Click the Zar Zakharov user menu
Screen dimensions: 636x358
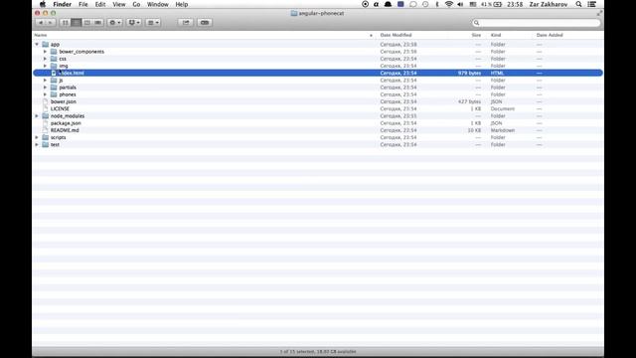549,4
